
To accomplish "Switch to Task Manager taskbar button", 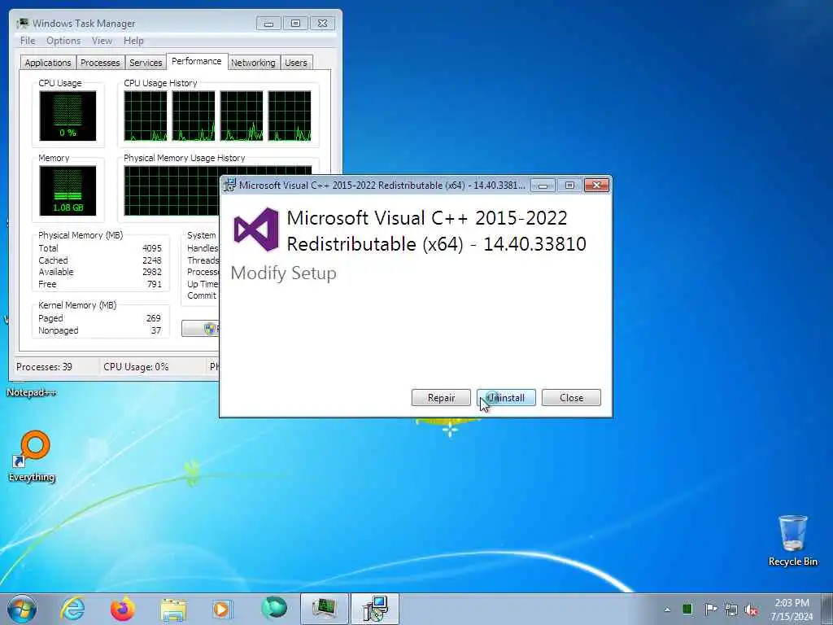I will pos(324,609).
